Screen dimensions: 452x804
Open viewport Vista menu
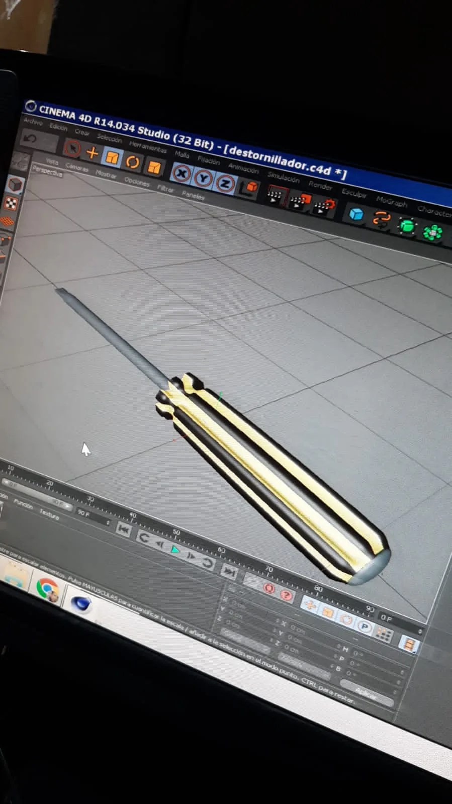[52, 161]
